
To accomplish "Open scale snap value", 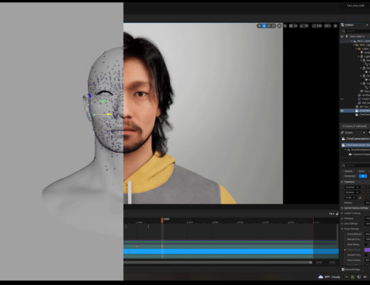I will pyautogui.click(x=319, y=26).
